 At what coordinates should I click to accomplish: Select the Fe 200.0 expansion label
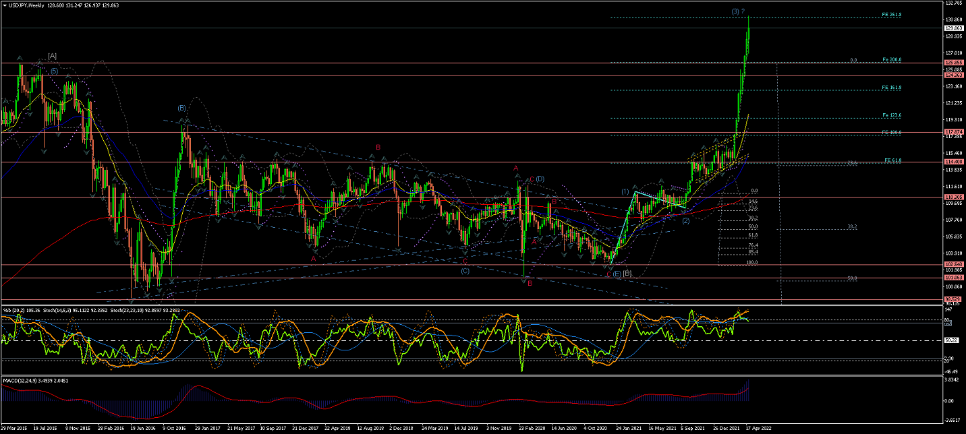pos(892,60)
